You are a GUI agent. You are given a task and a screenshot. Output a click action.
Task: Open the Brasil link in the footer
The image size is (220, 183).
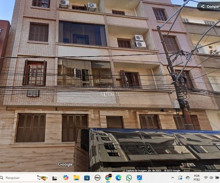[x=187, y=171]
